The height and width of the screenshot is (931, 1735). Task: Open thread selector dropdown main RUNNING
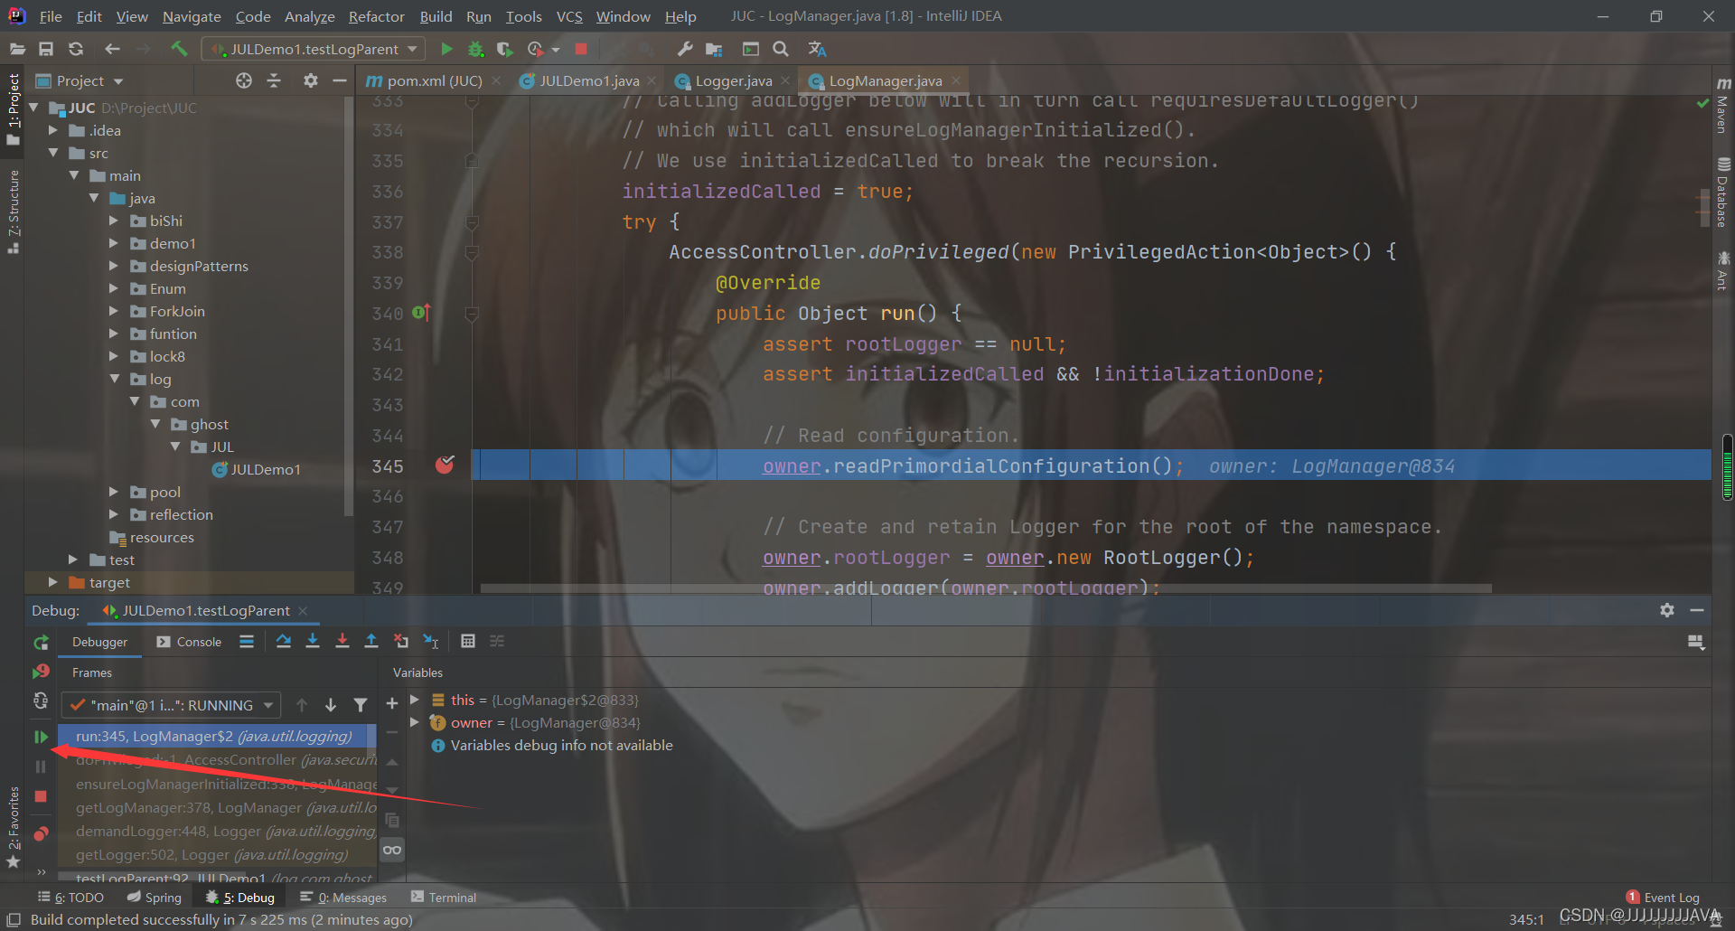pos(171,705)
